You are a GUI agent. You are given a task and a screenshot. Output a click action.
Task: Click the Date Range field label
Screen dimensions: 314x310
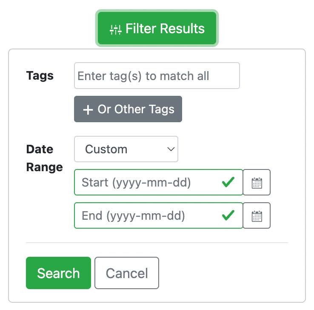pyautogui.click(x=44, y=158)
